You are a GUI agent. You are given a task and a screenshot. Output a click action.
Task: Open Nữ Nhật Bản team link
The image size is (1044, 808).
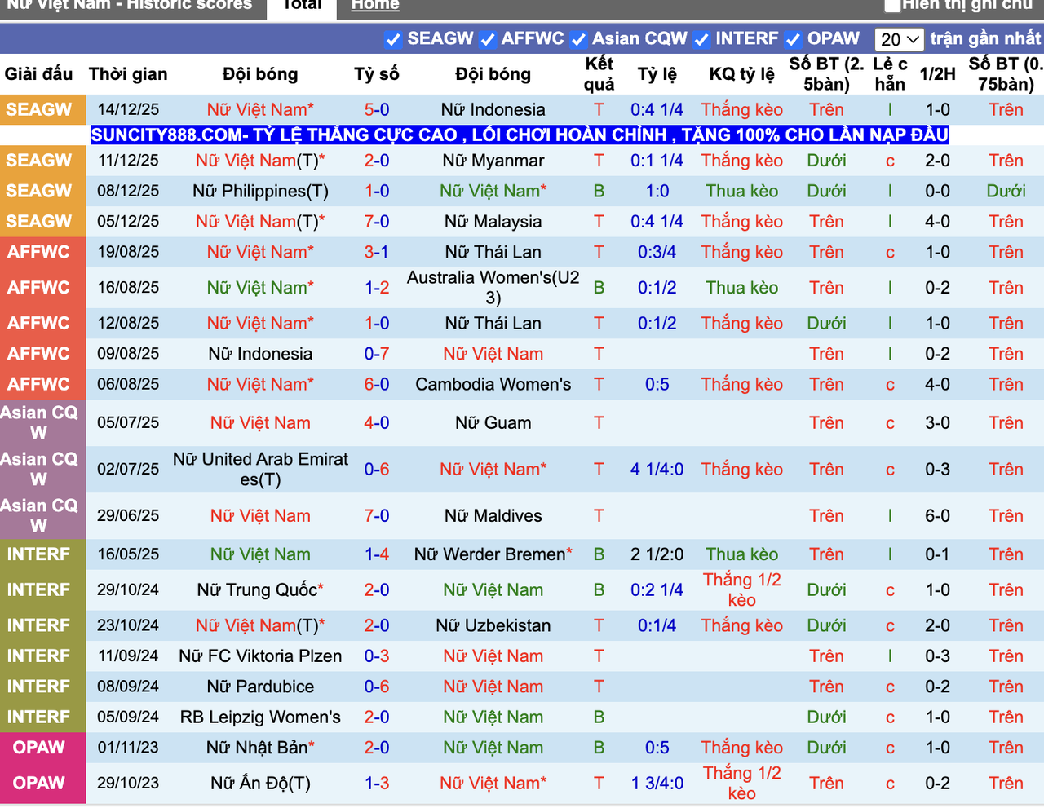257,748
